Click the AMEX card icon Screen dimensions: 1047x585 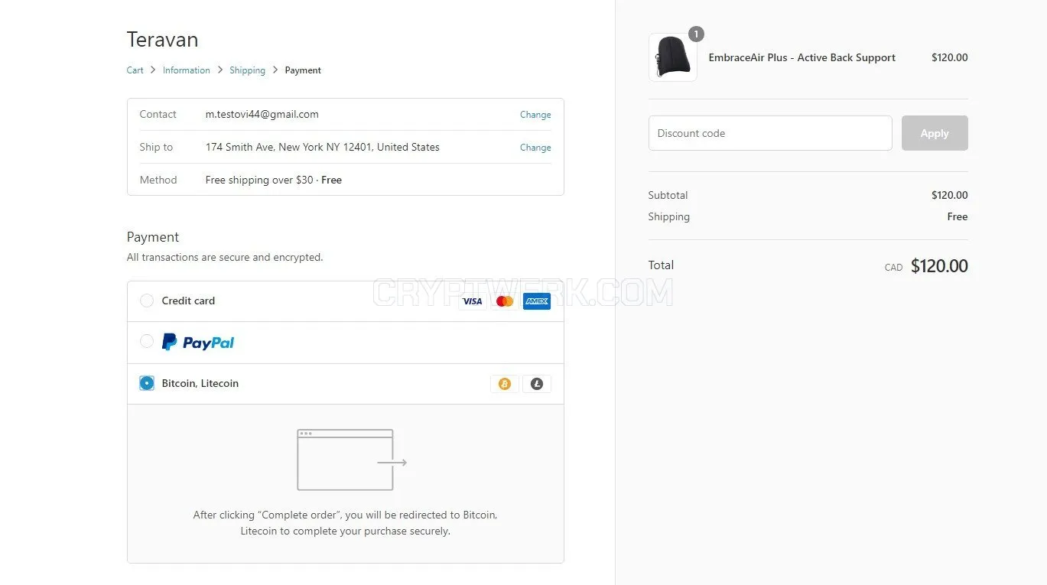point(537,301)
